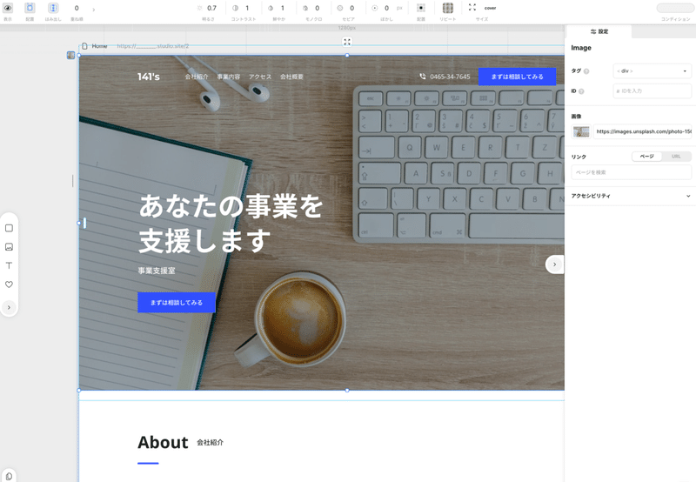The width and height of the screenshot is (696, 482).
Task: Open the cover size dropdown
Action: pos(490,8)
